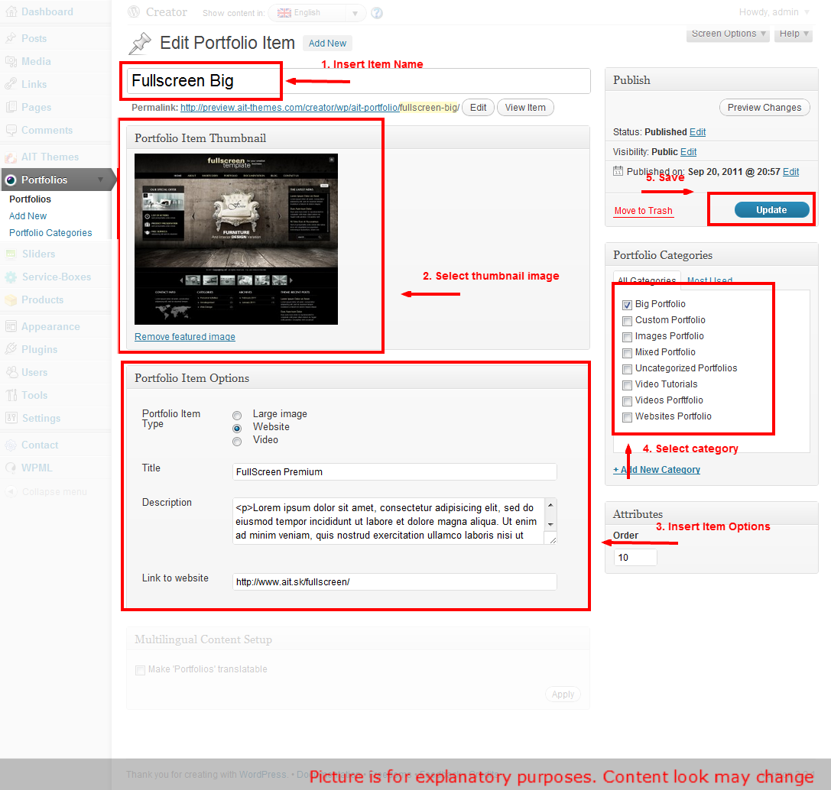Click the Plugins icon in sidebar

[x=11, y=349]
